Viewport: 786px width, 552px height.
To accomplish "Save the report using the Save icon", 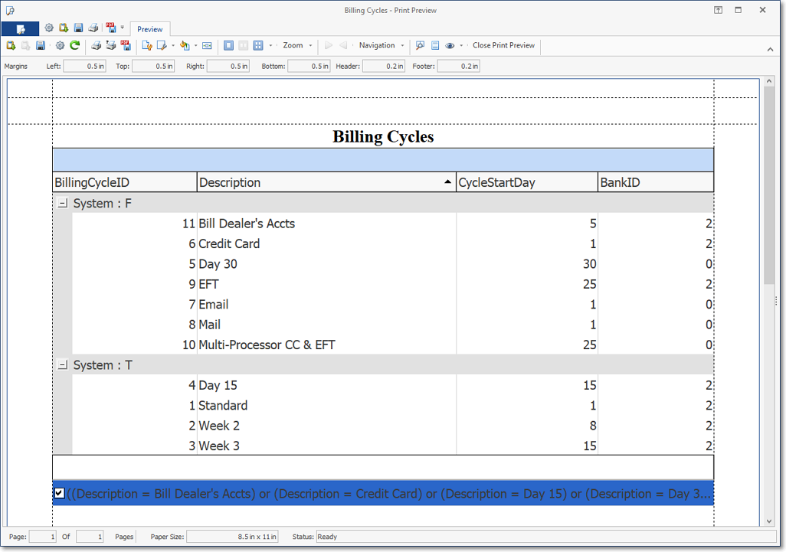I will click(x=41, y=45).
